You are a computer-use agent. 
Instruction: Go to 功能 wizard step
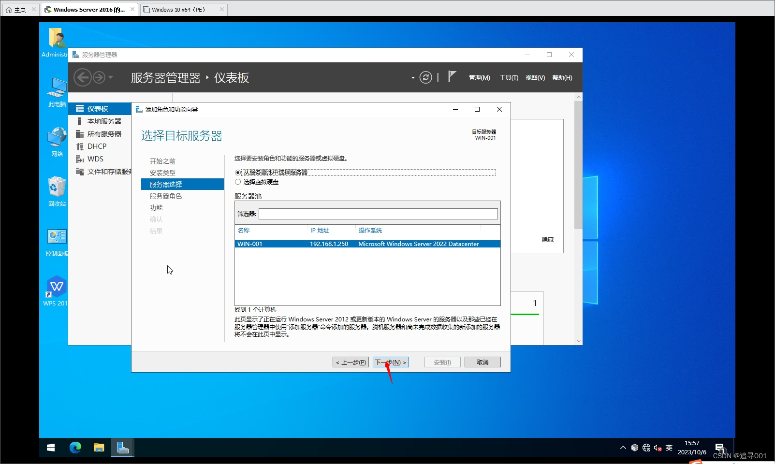pyautogui.click(x=156, y=208)
